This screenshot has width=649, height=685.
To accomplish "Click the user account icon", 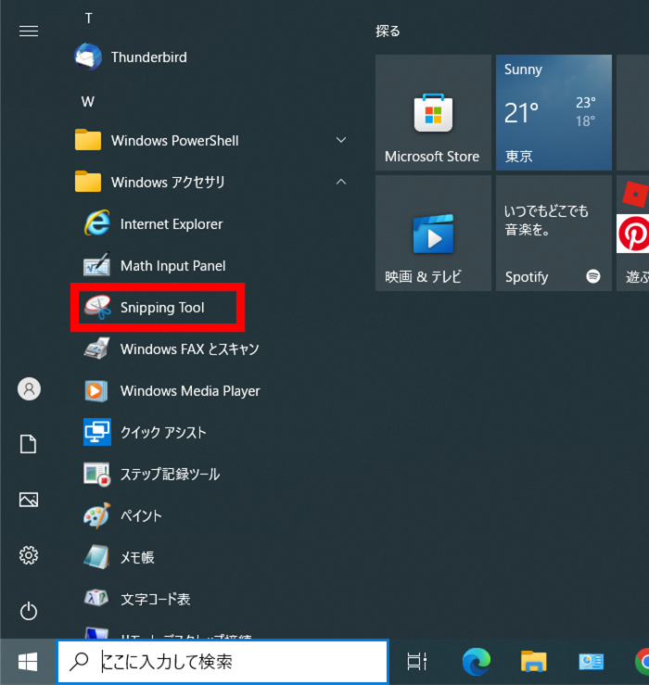I will click(29, 388).
